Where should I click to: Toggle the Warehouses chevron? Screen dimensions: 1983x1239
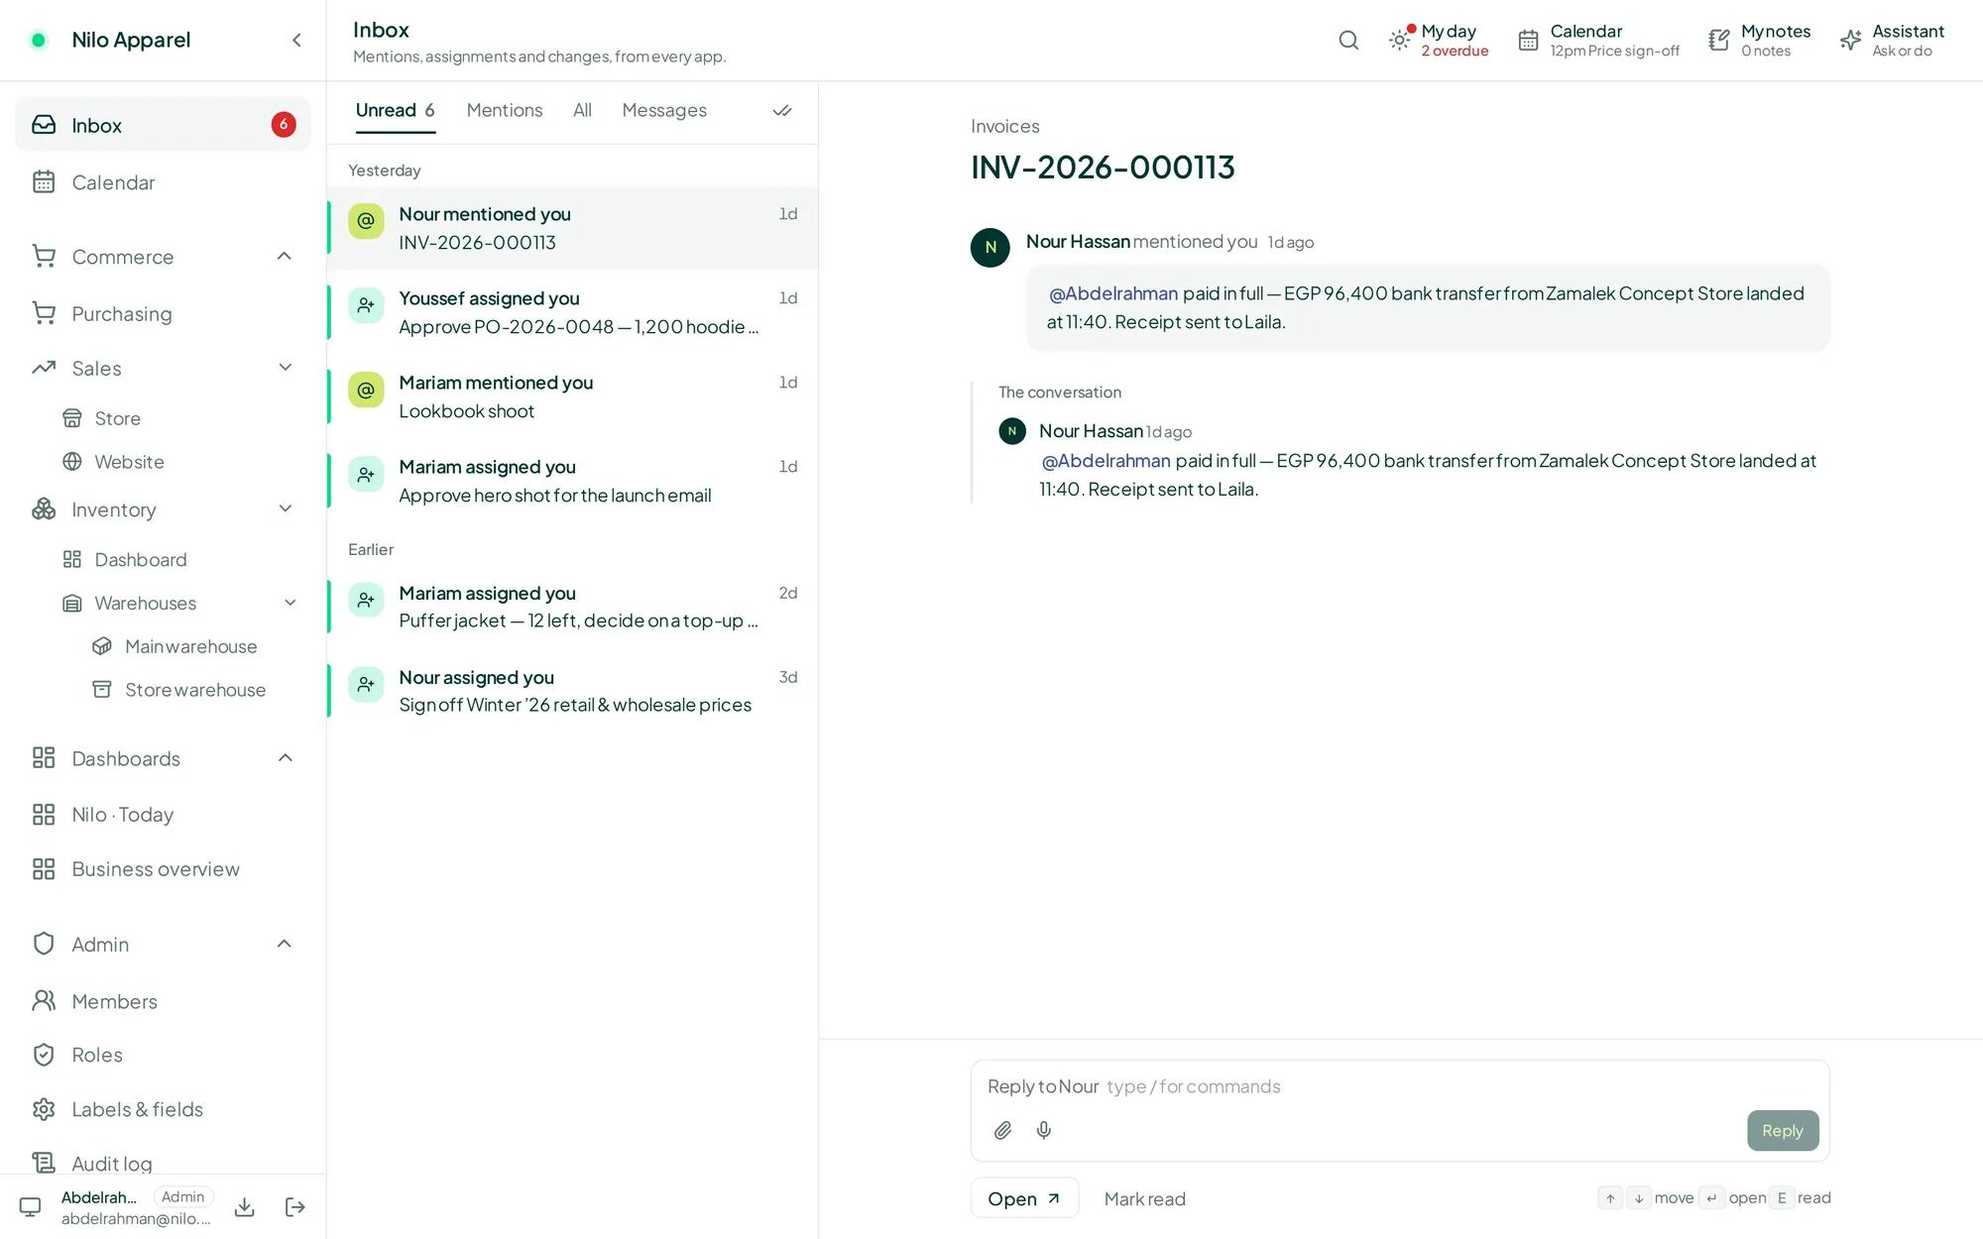[291, 603]
